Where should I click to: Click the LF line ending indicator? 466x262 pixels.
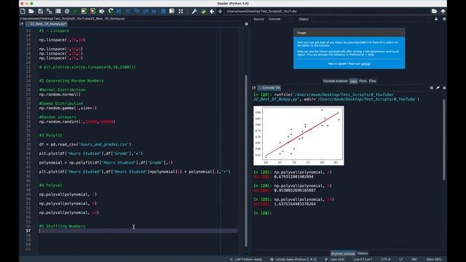[400, 260]
